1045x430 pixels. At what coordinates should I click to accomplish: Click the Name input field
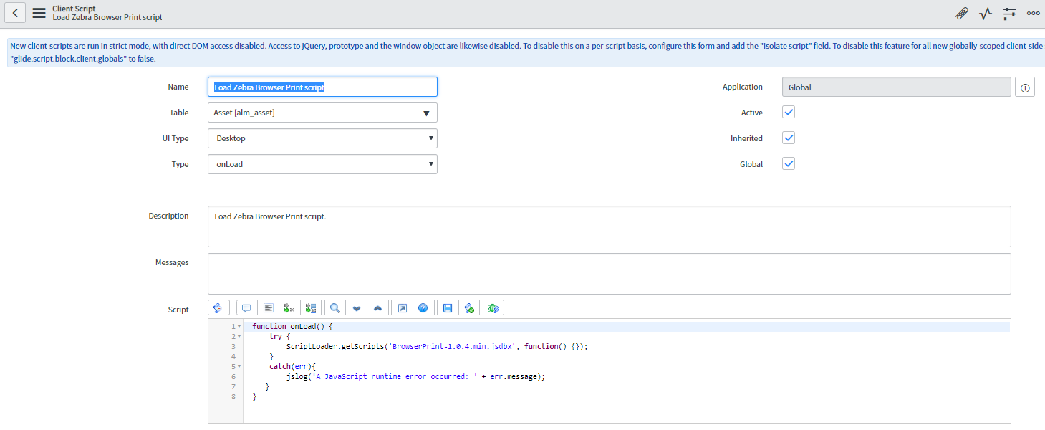(322, 87)
